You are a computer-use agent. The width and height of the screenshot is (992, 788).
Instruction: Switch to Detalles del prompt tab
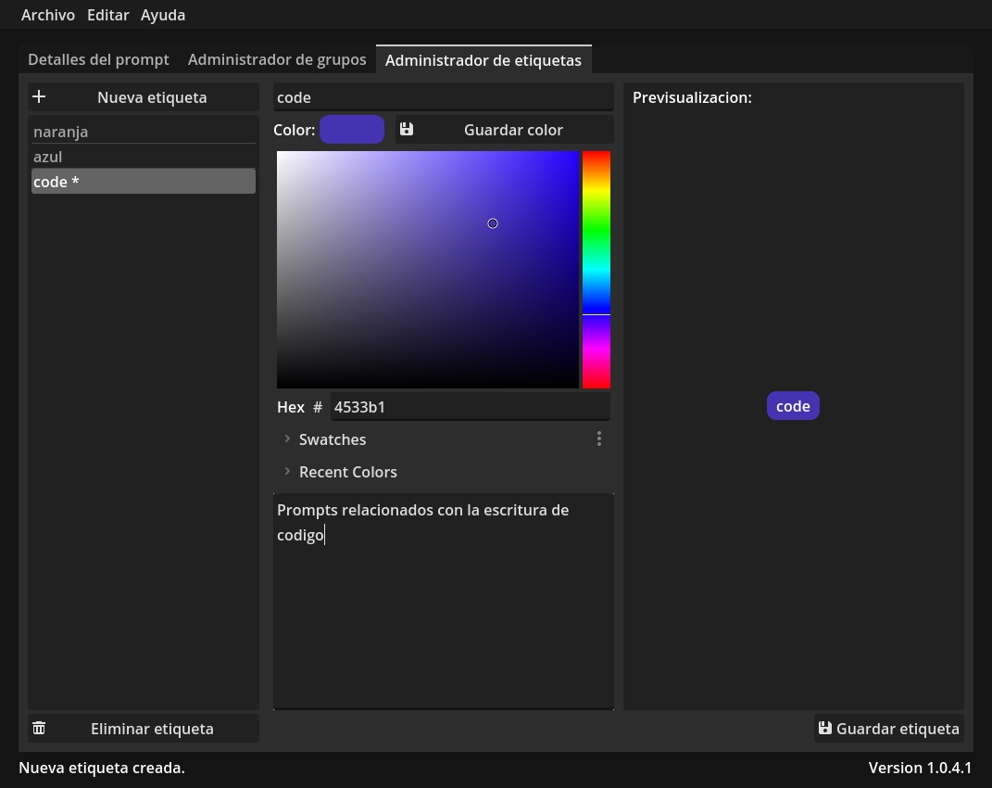pyautogui.click(x=99, y=59)
